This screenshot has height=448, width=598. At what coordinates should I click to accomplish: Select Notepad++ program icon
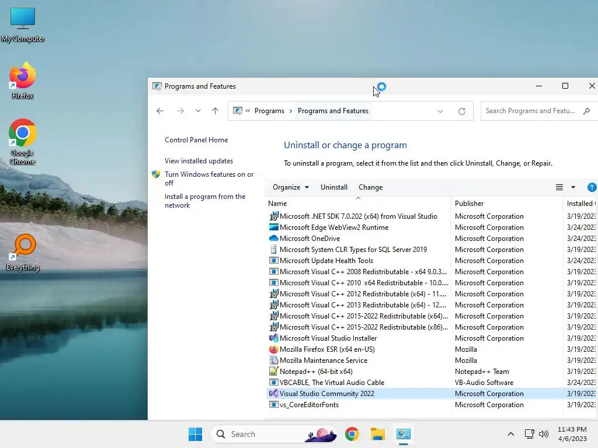click(273, 371)
